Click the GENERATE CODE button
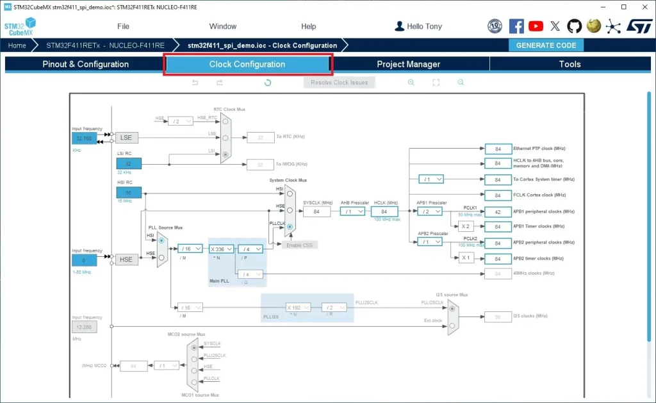Viewport: 656px width, 403px height. coord(546,45)
